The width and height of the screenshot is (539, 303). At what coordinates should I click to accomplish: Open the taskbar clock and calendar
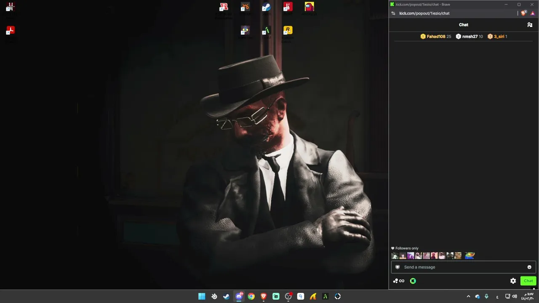point(528,296)
